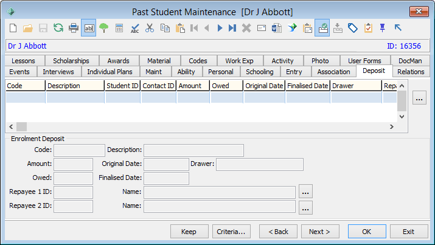Open the Association tab

[x=334, y=72]
